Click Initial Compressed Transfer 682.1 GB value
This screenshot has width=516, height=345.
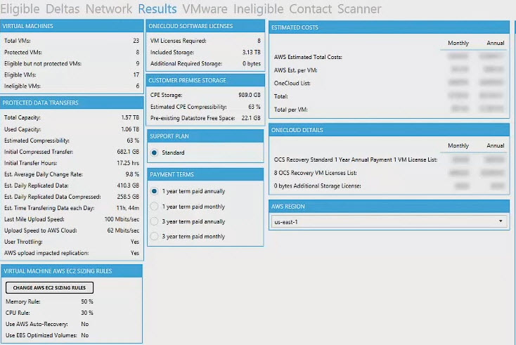click(128, 152)
